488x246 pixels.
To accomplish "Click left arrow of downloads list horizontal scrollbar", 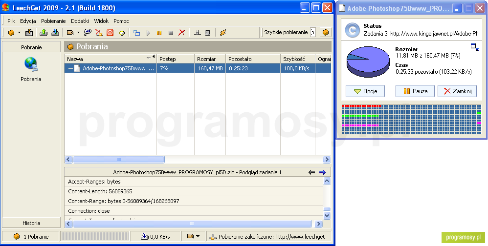I will coord(69,159).
